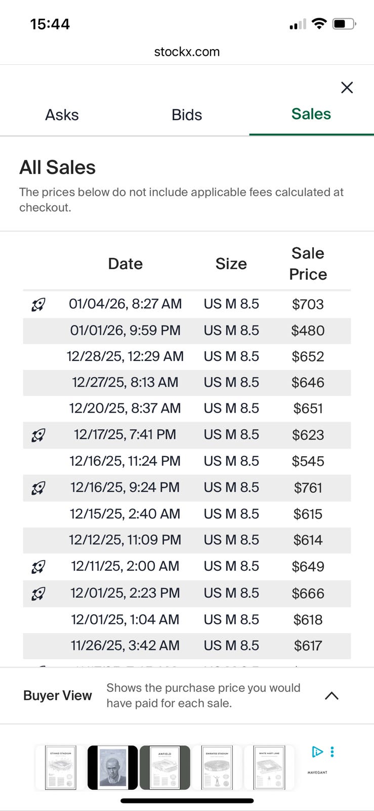Screen dimensions: 374x811
Task: Open the White Hart Lane ad thumbnail
Action: click(269, 767)
